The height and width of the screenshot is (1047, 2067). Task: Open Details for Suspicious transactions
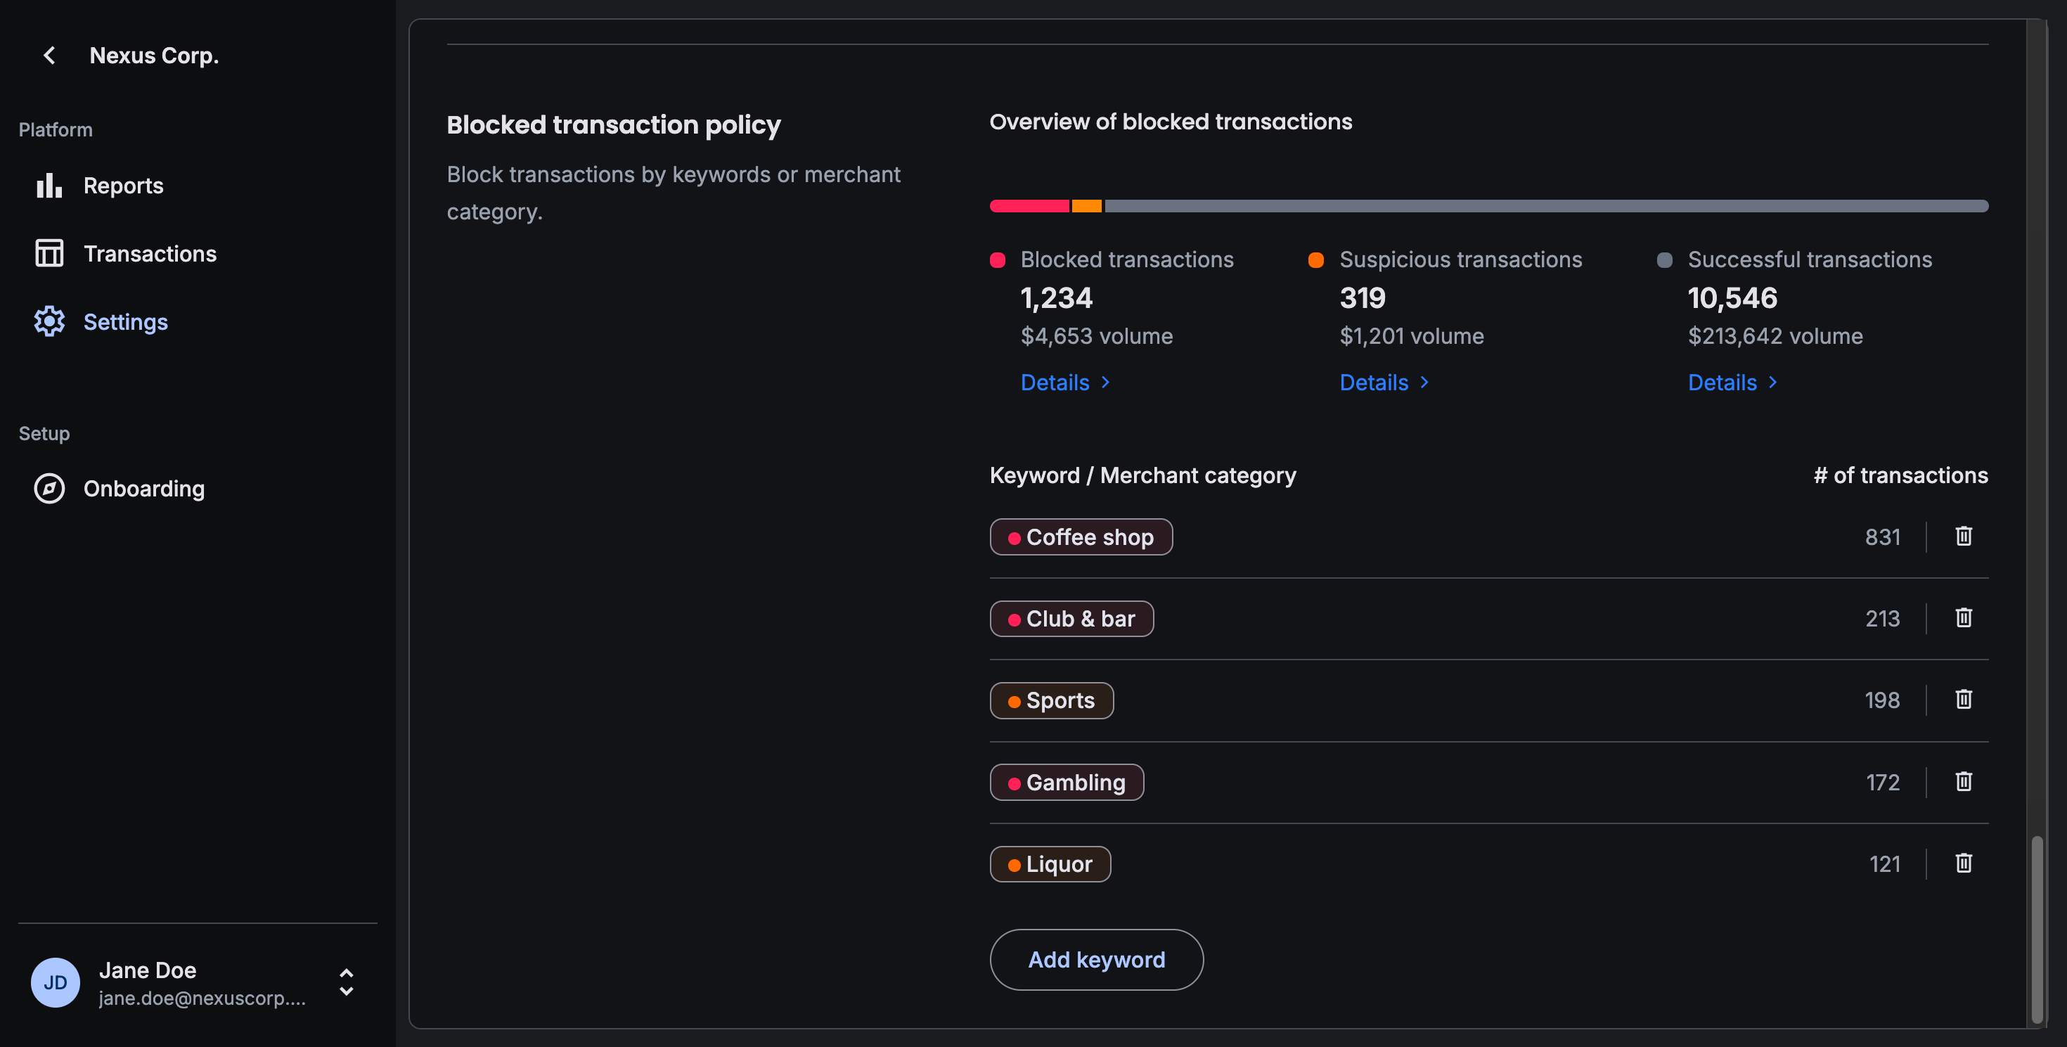pos(1382,382)
